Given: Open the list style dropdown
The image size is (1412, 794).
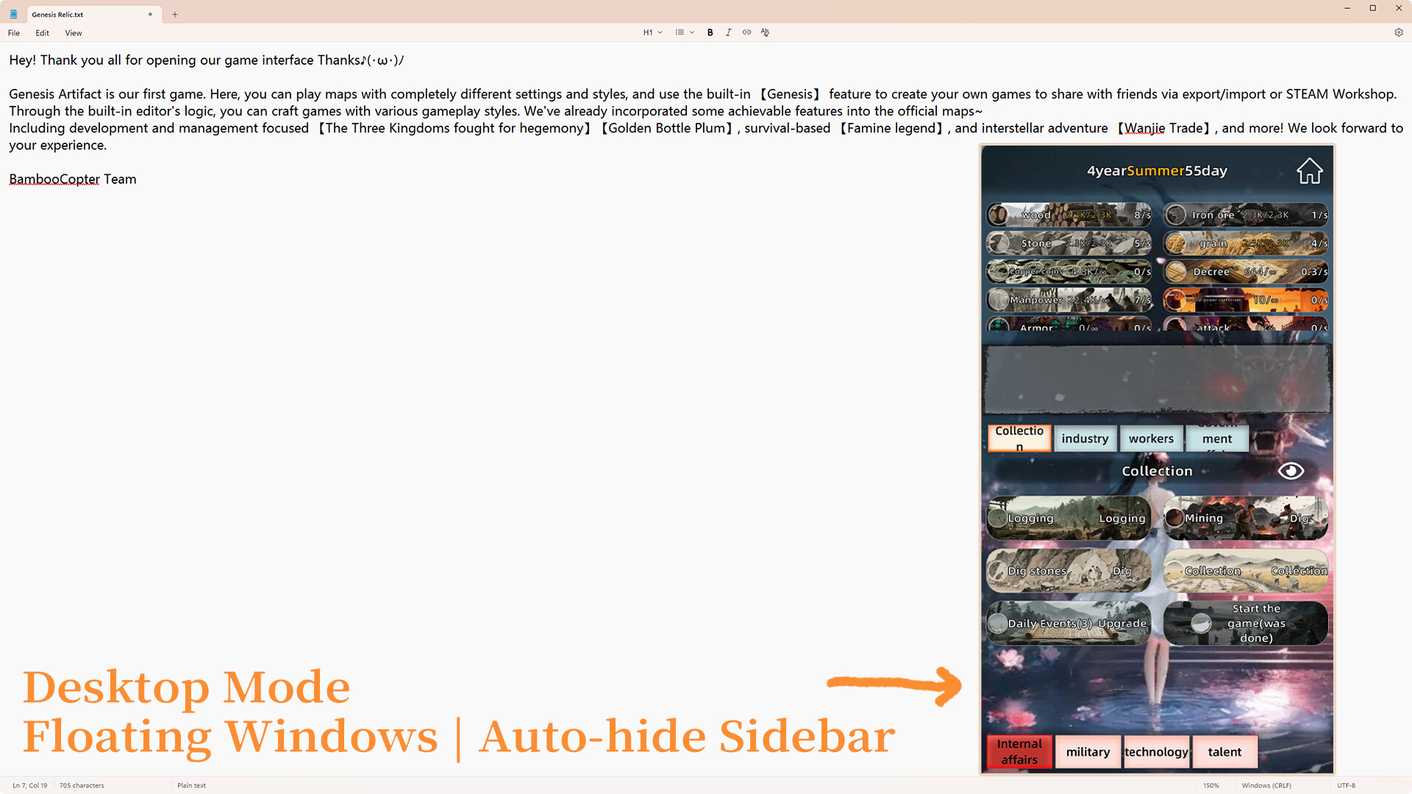Looking at the screenshot, I should 682,32.
